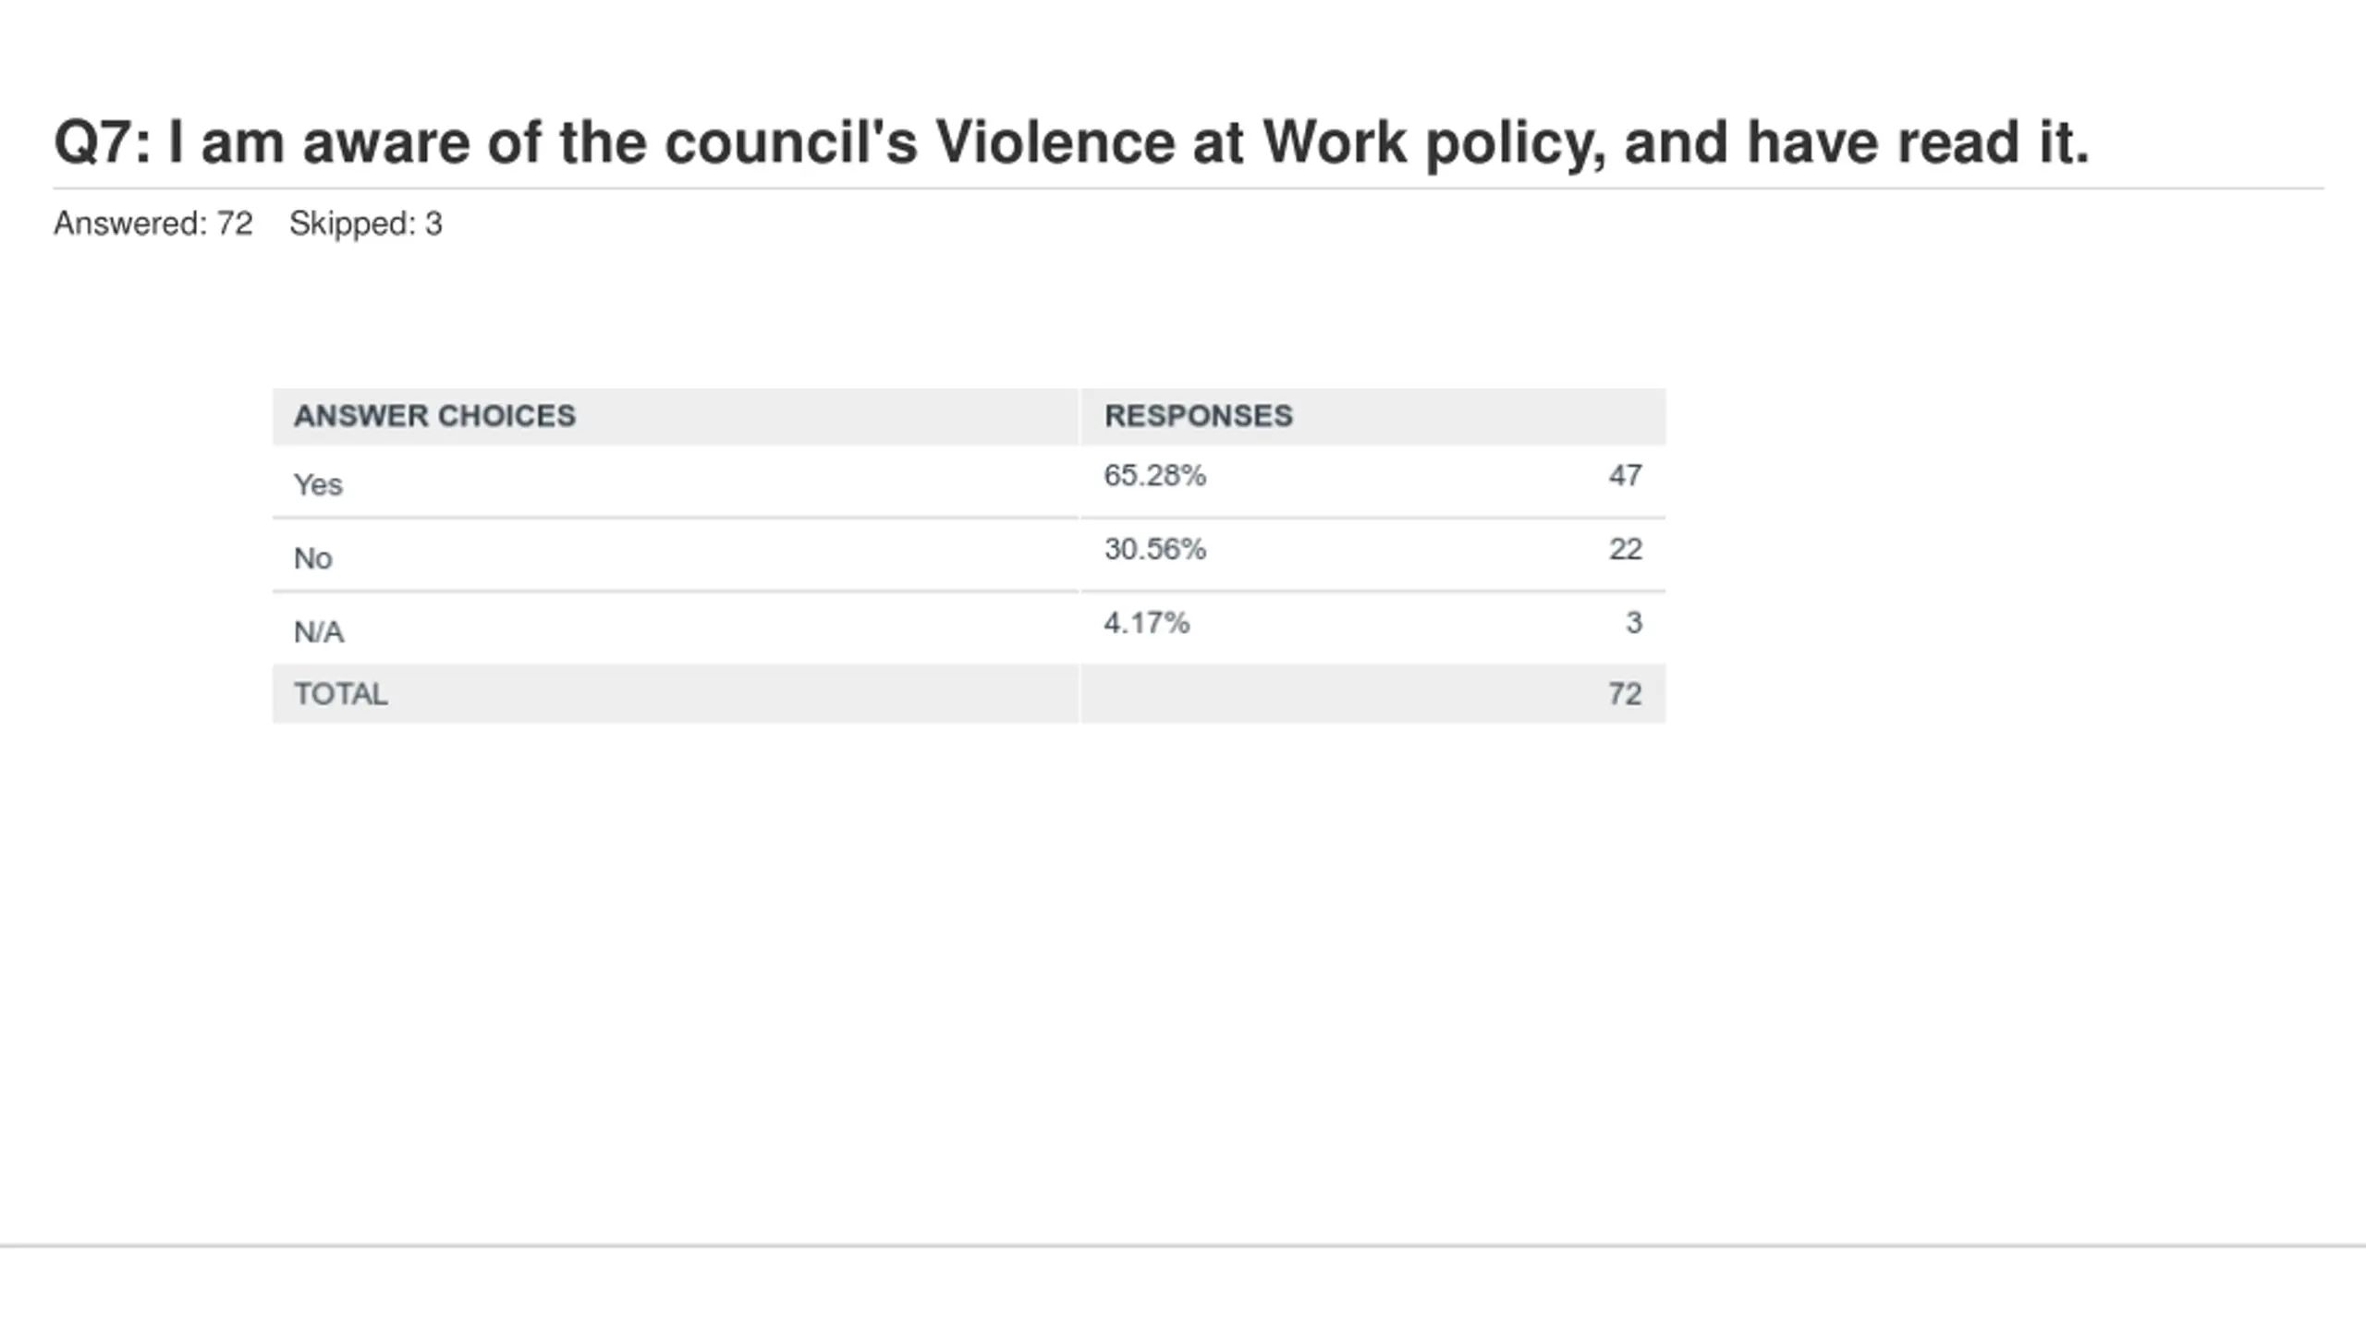This screenshot has height=1331, width=2366.
Task: Click the ANSWER CHOICES column header
Action: [434, 416]
